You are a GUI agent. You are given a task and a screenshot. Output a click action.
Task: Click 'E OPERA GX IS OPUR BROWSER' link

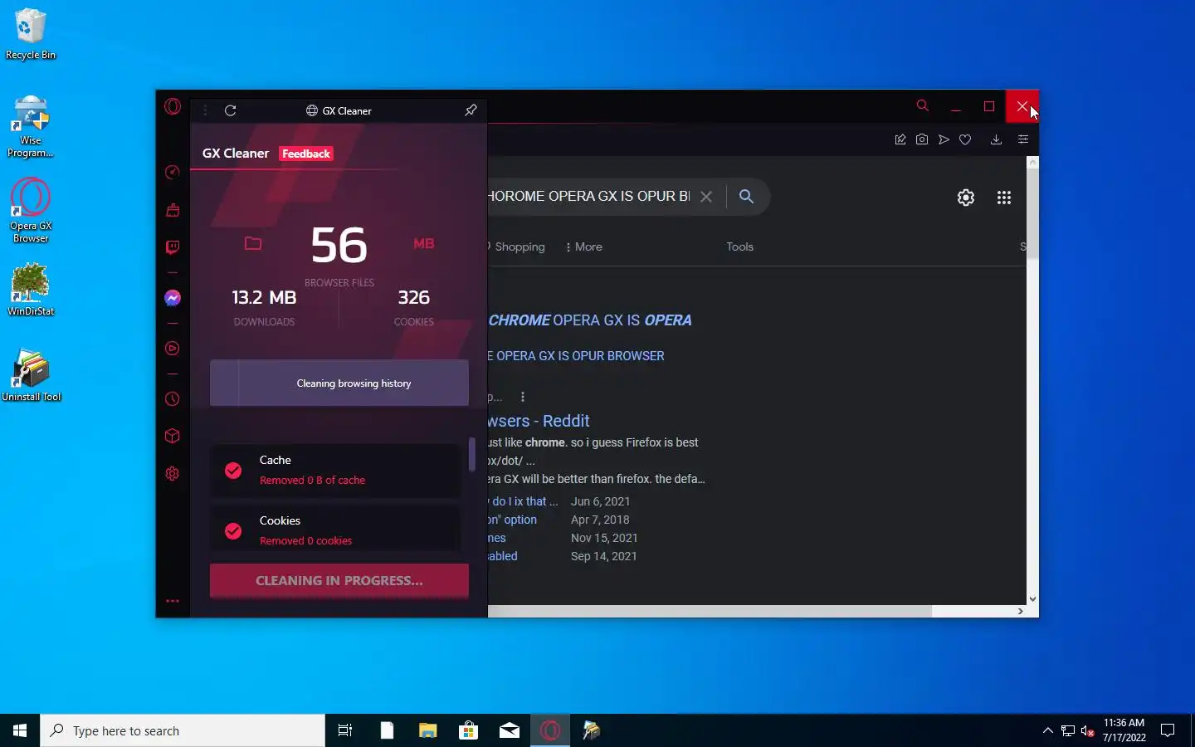(576, 356)
